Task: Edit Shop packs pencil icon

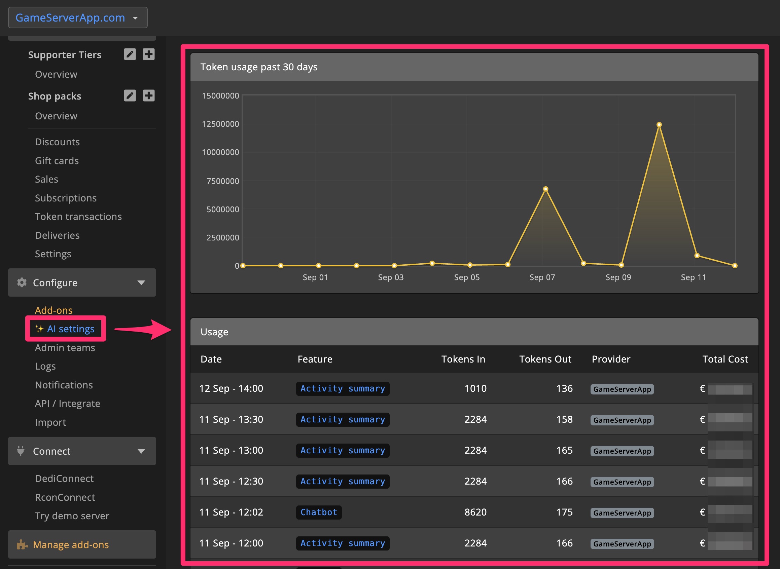Action: point(130,96)
